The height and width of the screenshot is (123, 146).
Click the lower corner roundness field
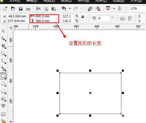pyautogui.click(x=142, y=21)
